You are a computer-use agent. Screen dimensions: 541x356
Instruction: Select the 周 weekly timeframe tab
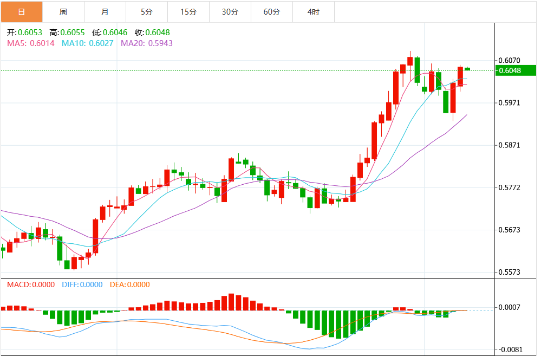[63, 12]
